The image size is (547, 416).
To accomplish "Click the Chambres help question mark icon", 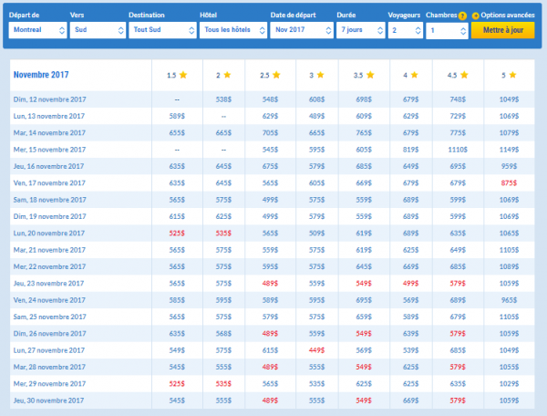I will coord(462,16).
